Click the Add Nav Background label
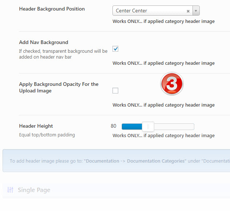Image resolution: width=230 pixels, height=211 pixels. click(43, 42)
